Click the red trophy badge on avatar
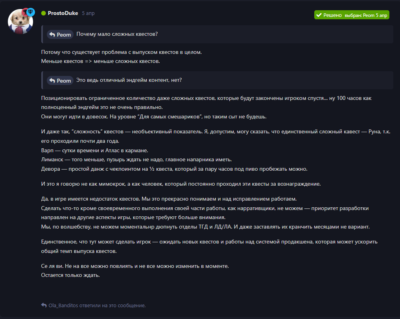This screenshot has height=319, width=400. point(25,12)
